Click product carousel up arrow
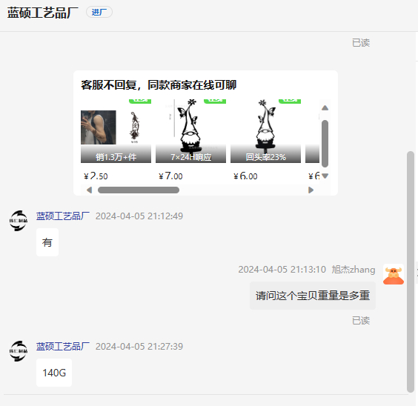This screenshot has width=418, height=406. click(x=325, y=108)
